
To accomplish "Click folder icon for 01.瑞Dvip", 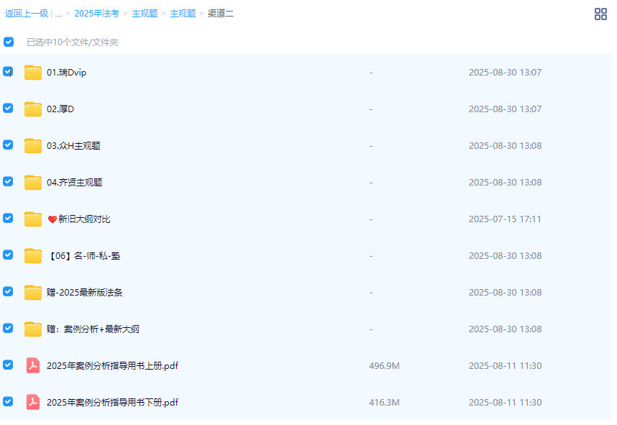I will [x=33, y=73].
